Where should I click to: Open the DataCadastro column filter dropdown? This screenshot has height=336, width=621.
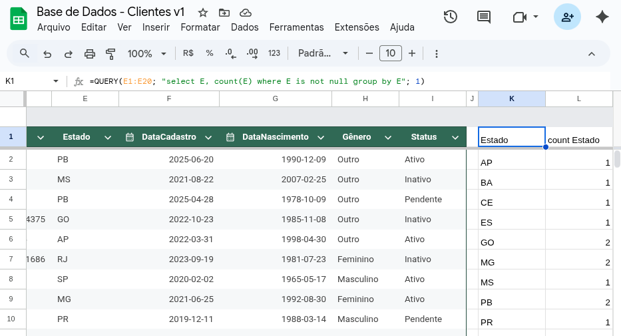(208, 137)
